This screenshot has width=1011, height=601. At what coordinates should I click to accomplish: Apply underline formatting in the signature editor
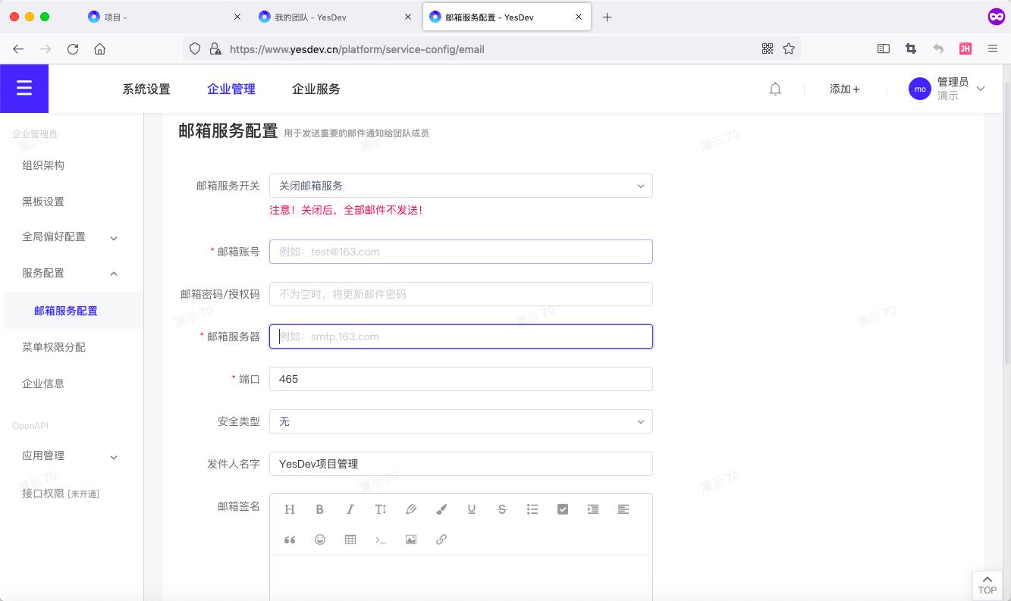pos(471,509)
